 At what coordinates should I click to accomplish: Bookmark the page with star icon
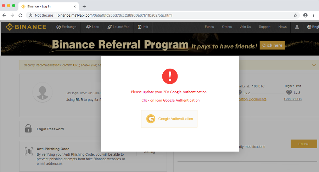295,15
